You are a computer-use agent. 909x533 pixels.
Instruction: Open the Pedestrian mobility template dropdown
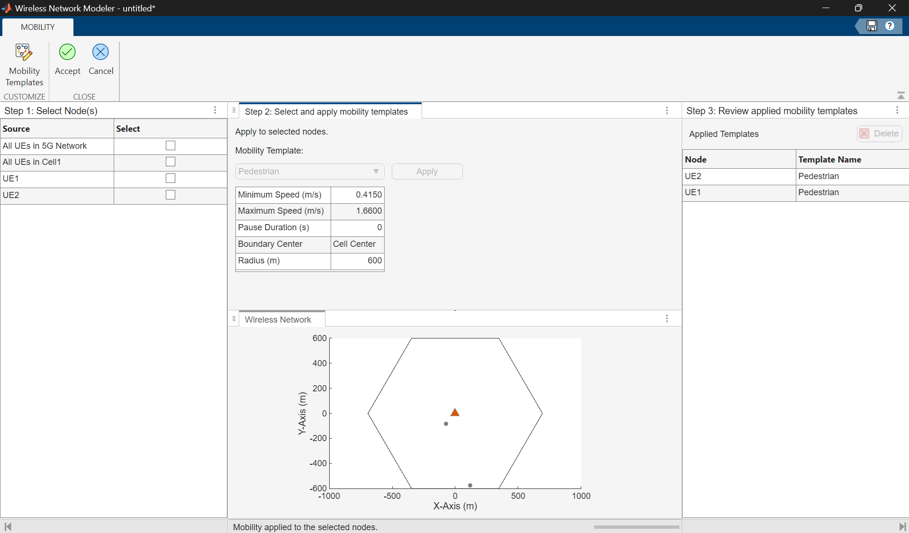[x=309, y=172]
